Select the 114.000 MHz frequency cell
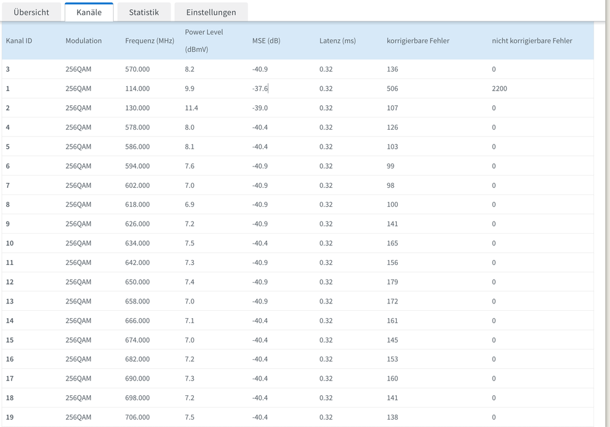Screen dimensions: 610x427 pyautogui.click(x=138, y=89)
